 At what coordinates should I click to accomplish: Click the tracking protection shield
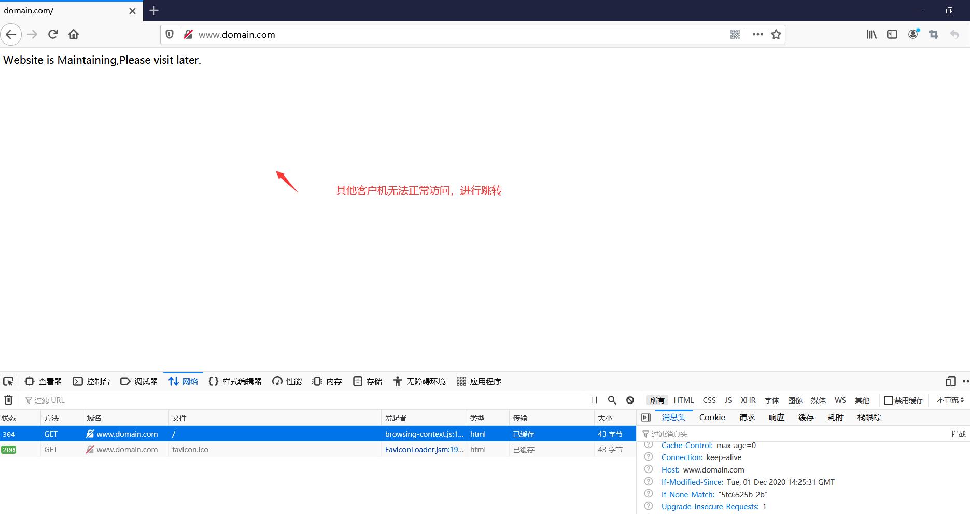tap(170, 34)
